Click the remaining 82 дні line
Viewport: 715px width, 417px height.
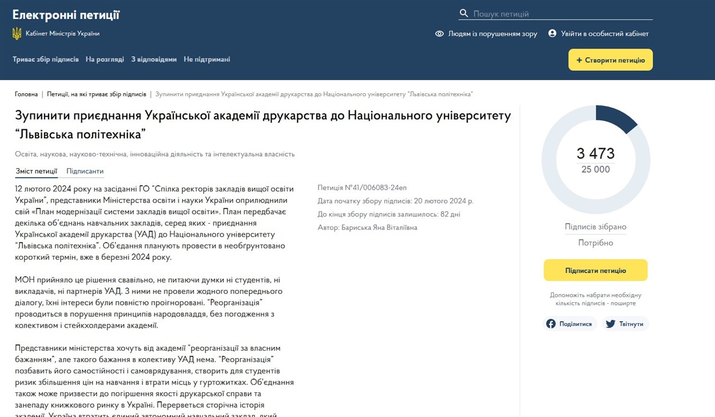tap(389, 215)
